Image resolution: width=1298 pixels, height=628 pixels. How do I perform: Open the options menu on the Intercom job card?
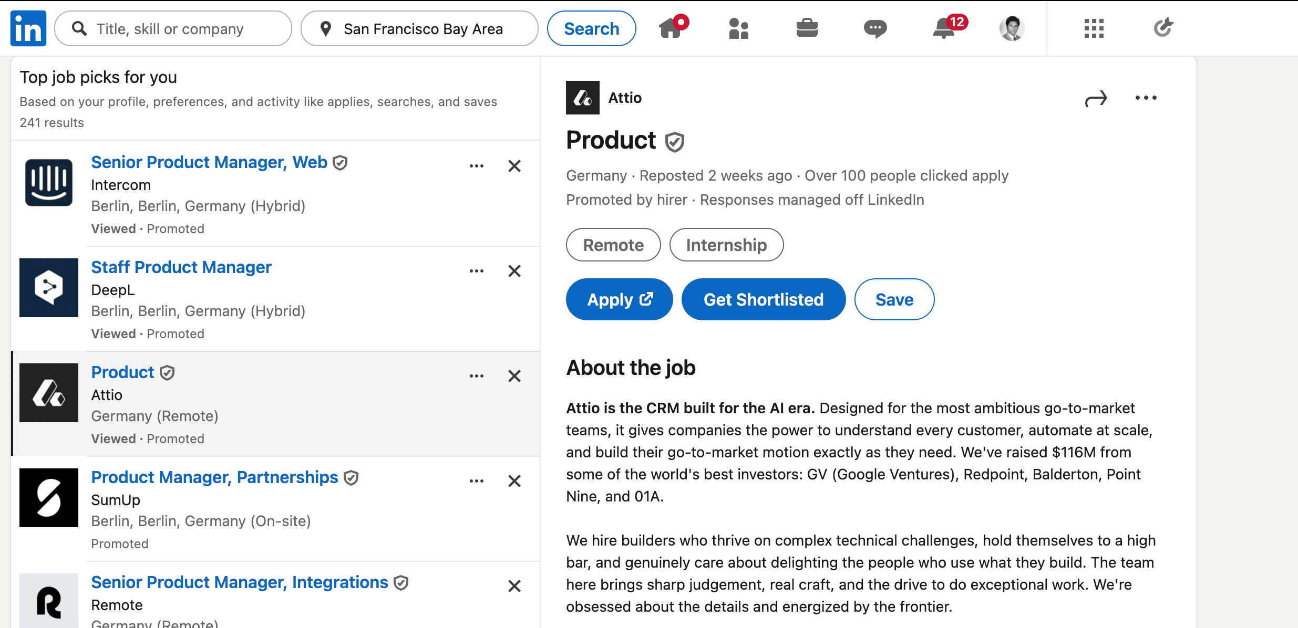(477, 165)
